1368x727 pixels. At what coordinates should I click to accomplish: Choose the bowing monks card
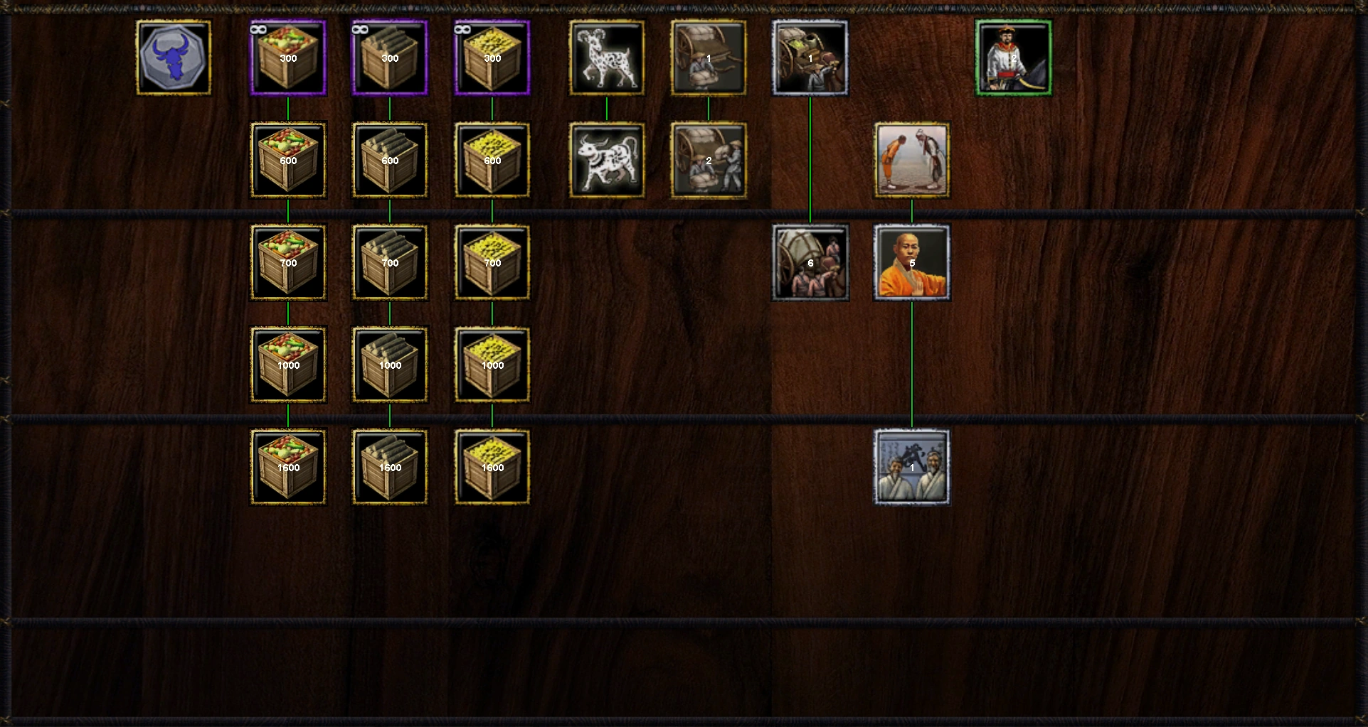912,160
